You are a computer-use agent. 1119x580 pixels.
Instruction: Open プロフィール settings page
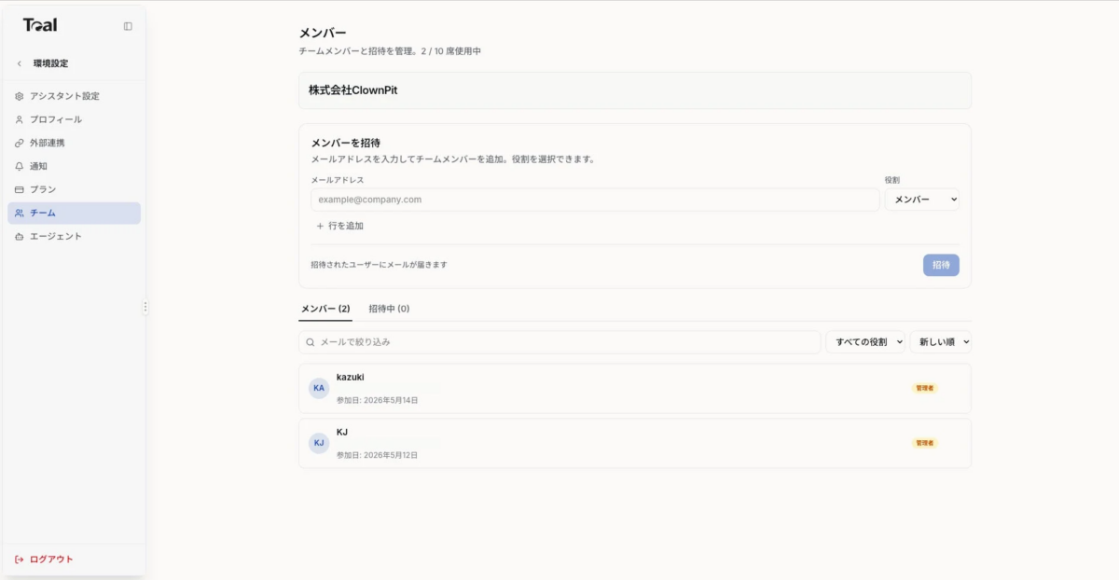click(x=74, y=119)
